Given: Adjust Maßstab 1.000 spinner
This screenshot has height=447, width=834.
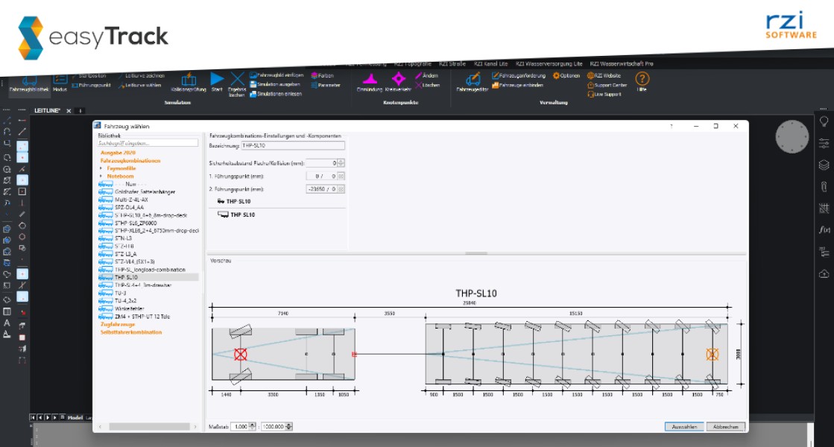Looking at the screenshot, I should click(x=253, y=426).
